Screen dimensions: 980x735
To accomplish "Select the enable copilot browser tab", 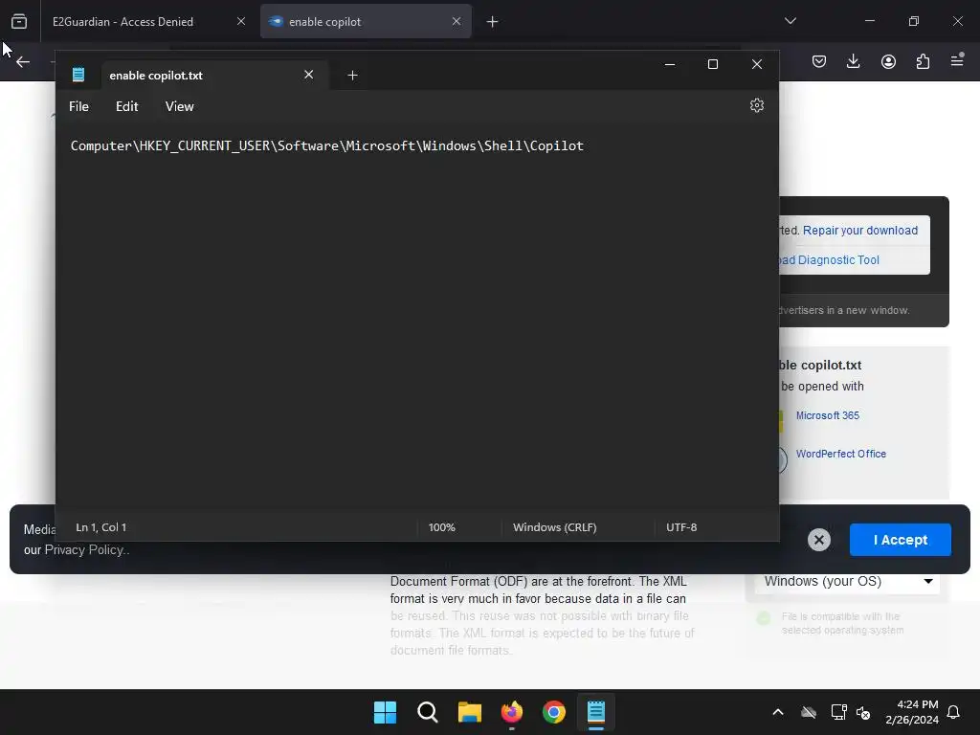I will tap(366, 21).
